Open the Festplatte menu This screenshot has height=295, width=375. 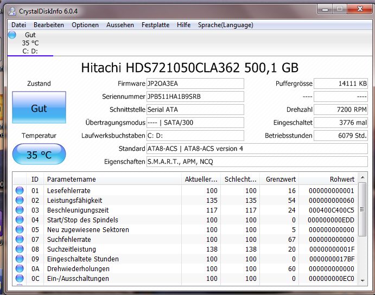(155, 25)
